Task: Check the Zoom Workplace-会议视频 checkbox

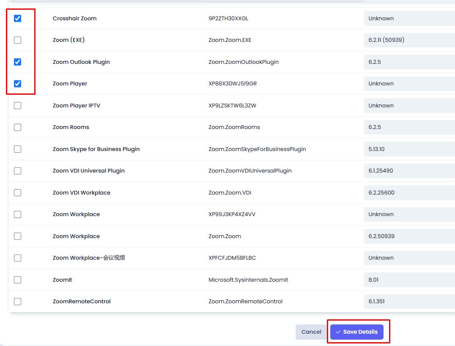Action: [x=18, y=258]
